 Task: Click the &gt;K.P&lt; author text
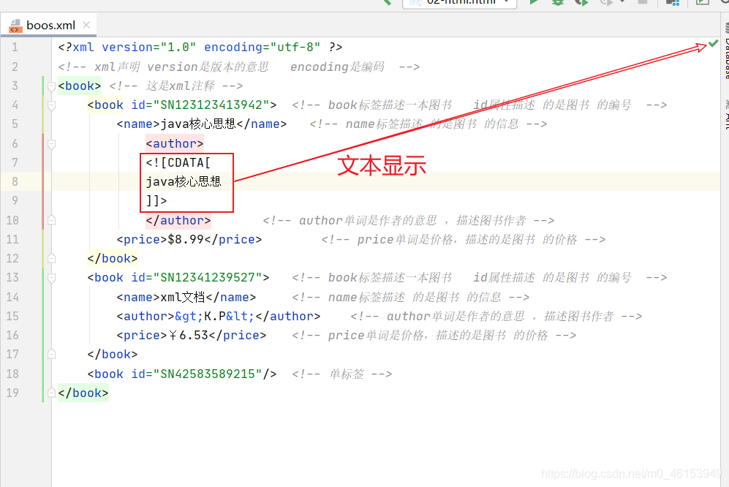coord(214,317)
